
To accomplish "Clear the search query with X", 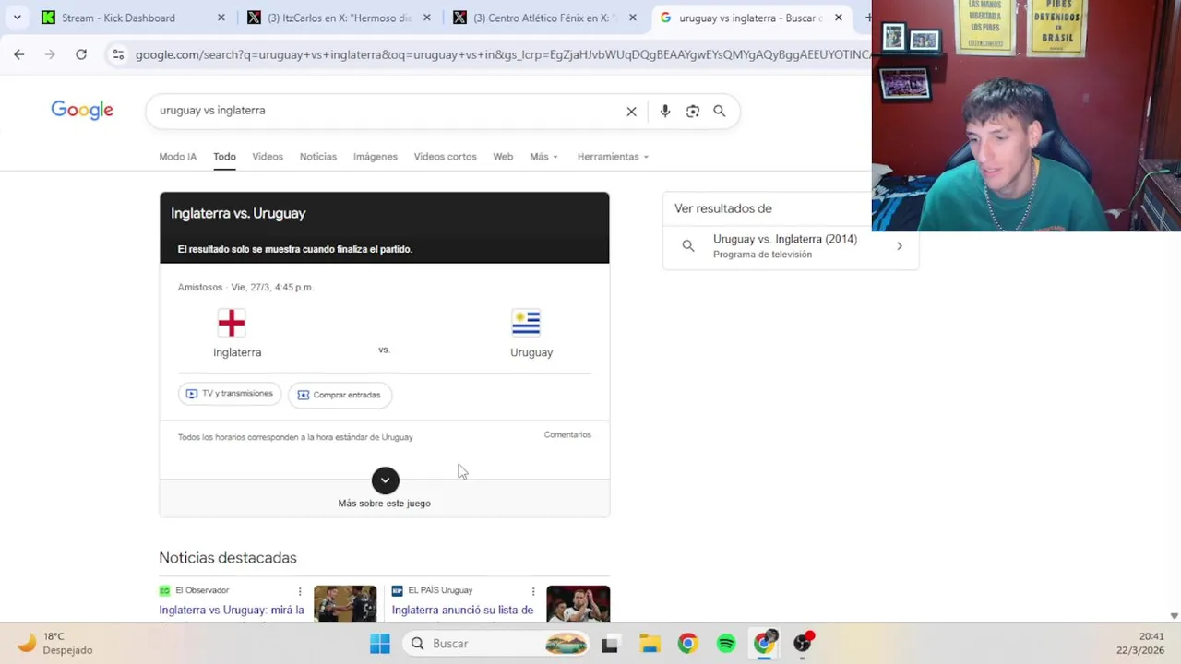I will [631, 112].
